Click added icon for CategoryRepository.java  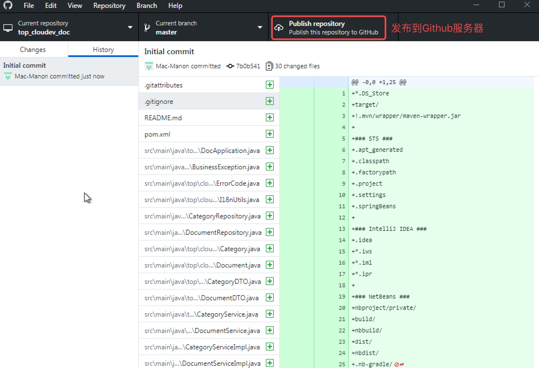coord(270,216)
